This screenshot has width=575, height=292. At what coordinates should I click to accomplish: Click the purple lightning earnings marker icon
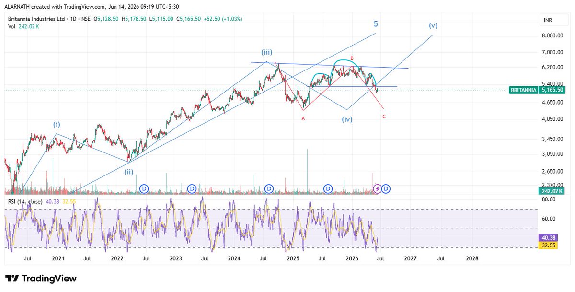tap(378, 188)
